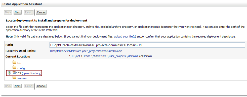Open the bin directory link
The width and height of the screenshot is (247, 97).
pos(19,63)
